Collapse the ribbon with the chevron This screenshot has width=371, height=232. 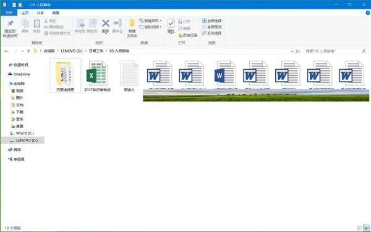[x=362, y=13]
